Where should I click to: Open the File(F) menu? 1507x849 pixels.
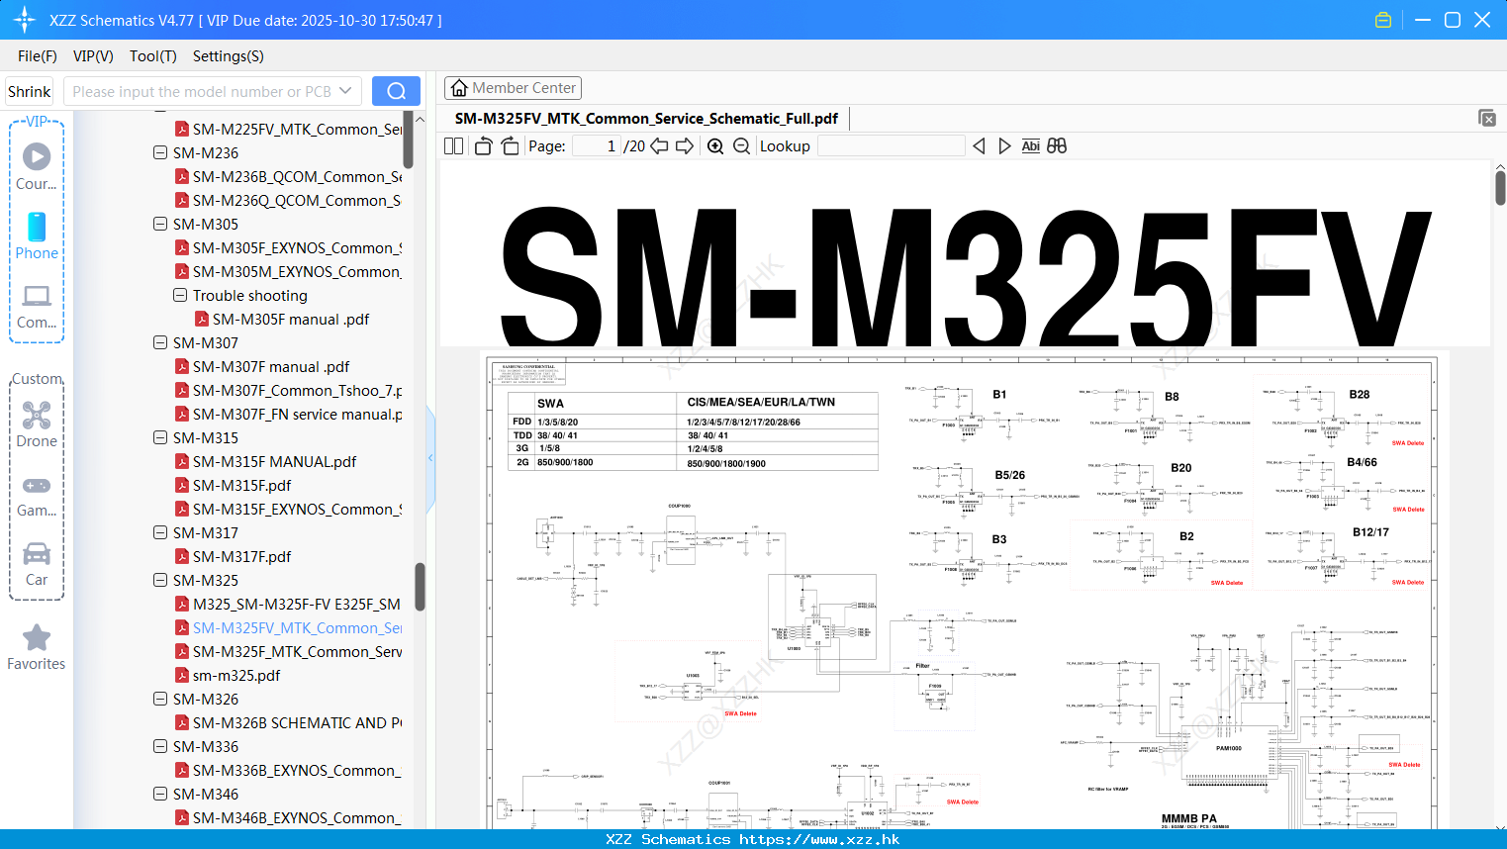(38, 56)
